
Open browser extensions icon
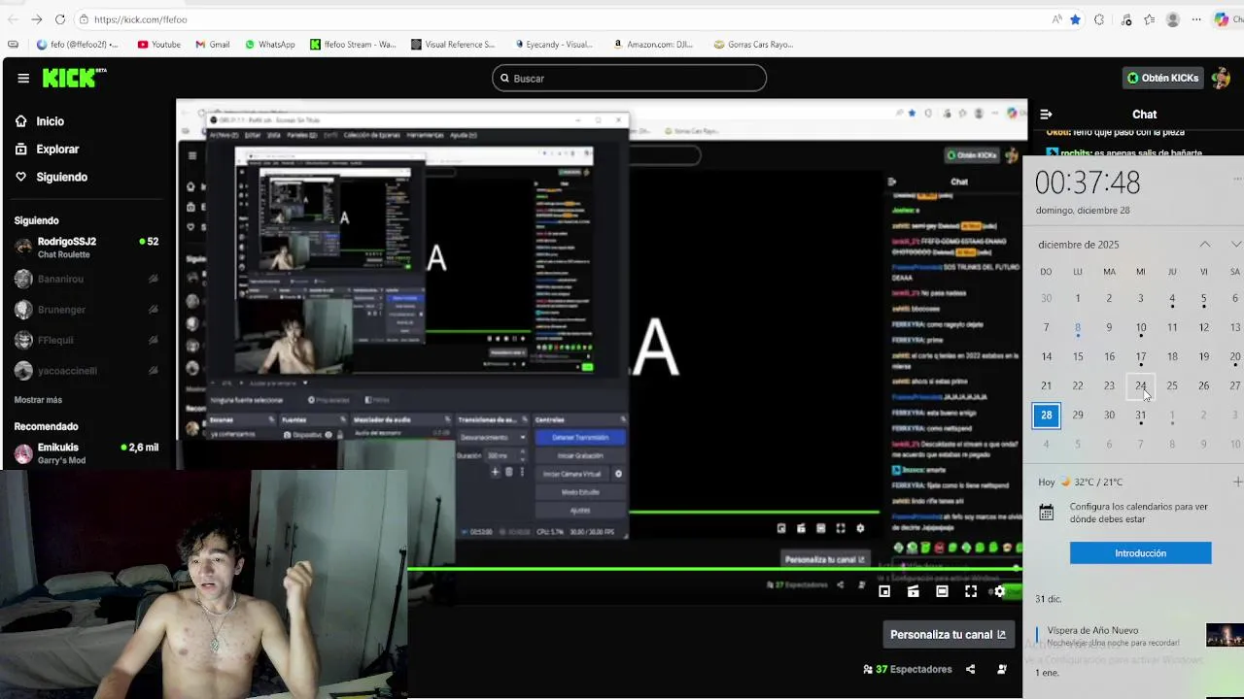1099,19
